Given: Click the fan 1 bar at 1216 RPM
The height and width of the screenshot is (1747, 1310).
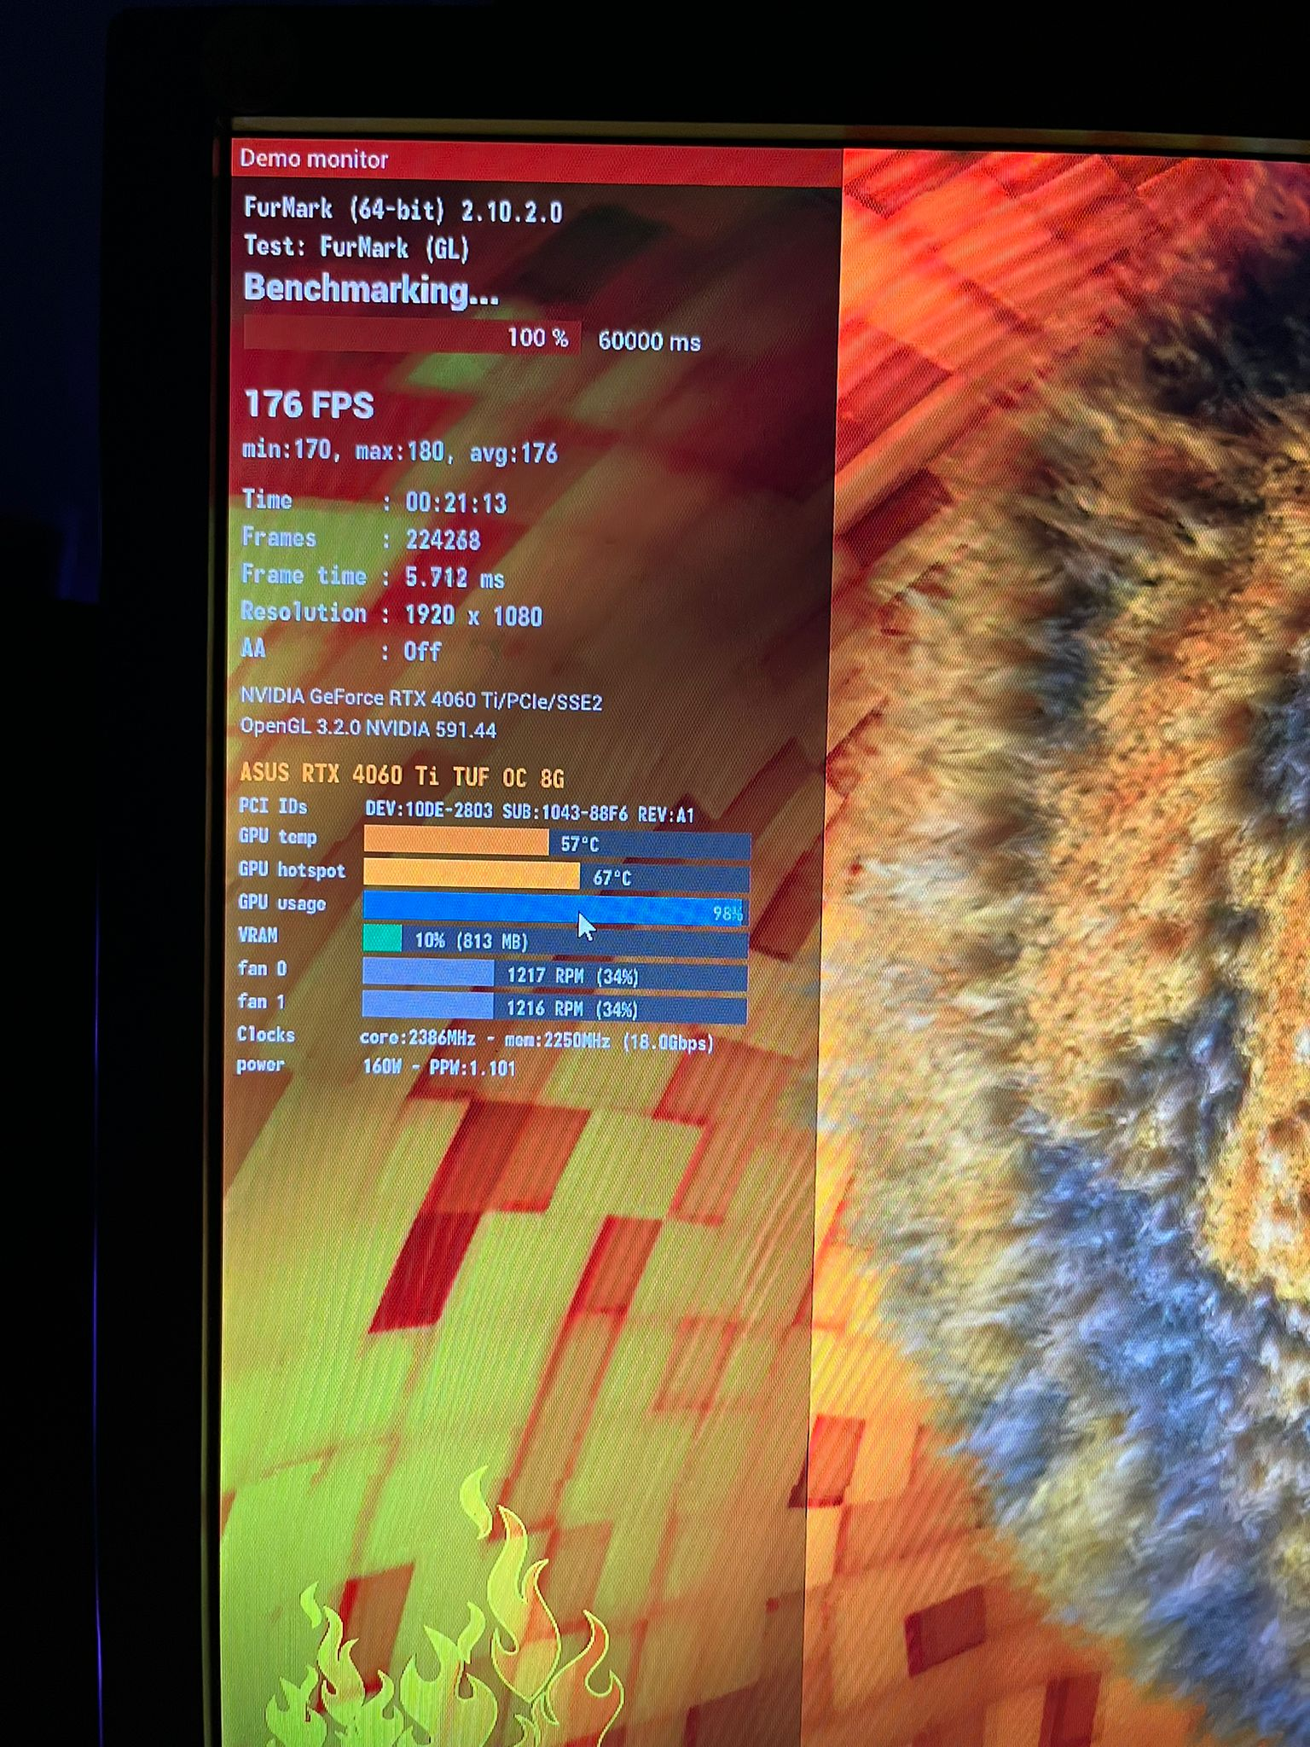Looking at the screenshot, I should coord(554,1008).
